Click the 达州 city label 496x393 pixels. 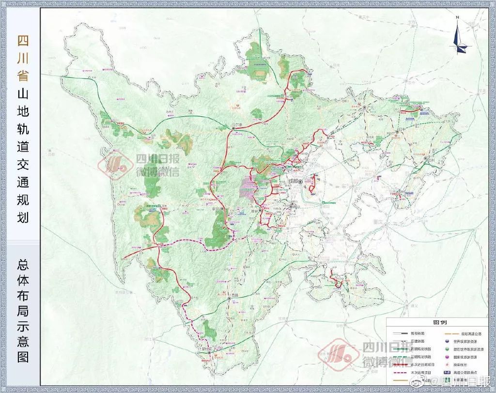click(432, 160)
